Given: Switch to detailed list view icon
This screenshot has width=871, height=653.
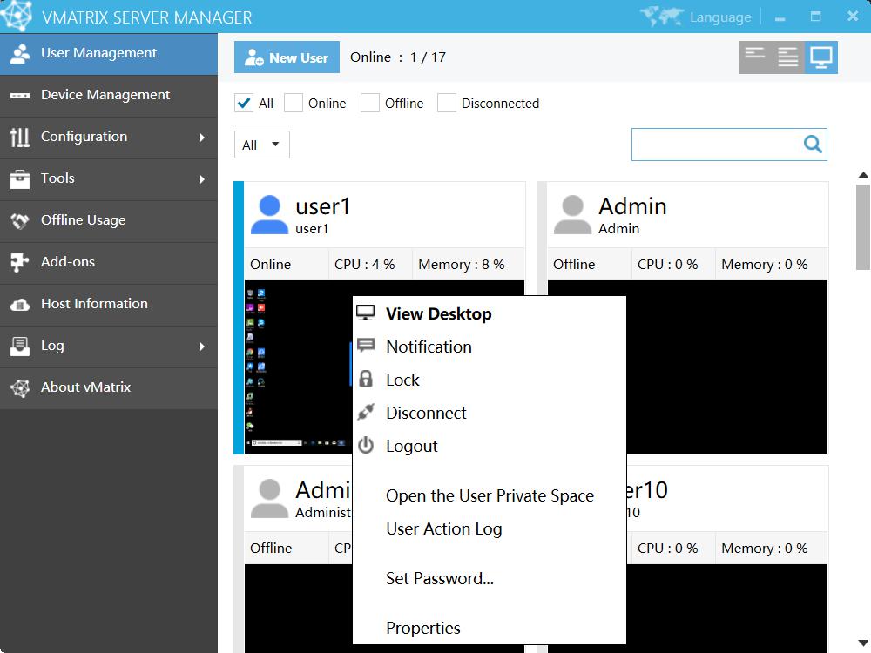Looking at the screenshot, I should 787,57.
